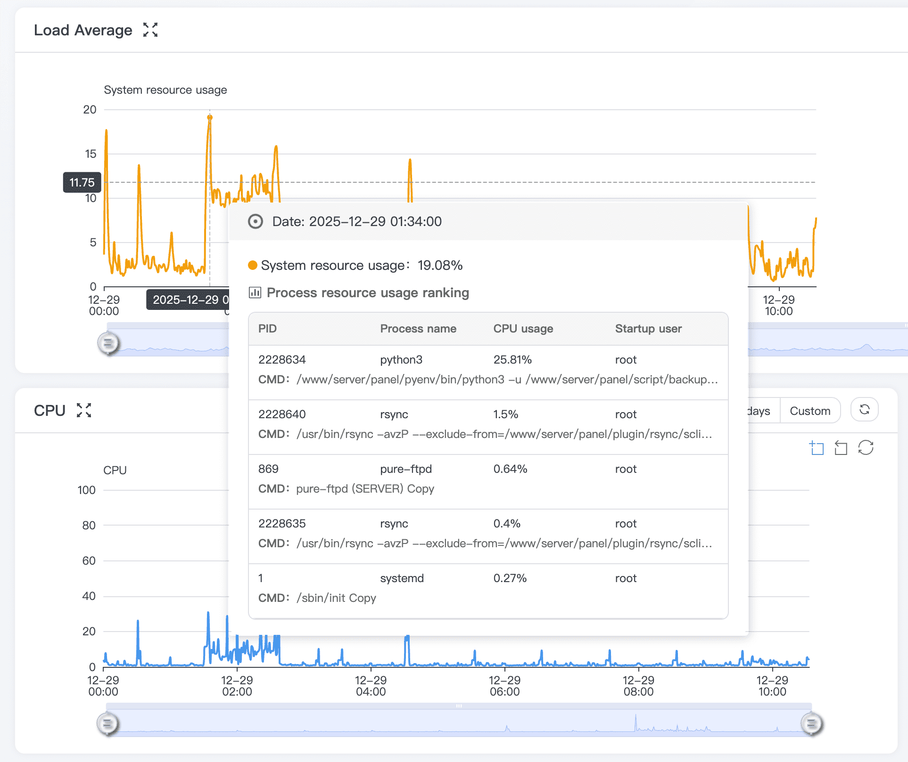This screenshot has height=762, width=908.
Task: Click the refresh icon next to the Custom button
Action: pos(865,410)
